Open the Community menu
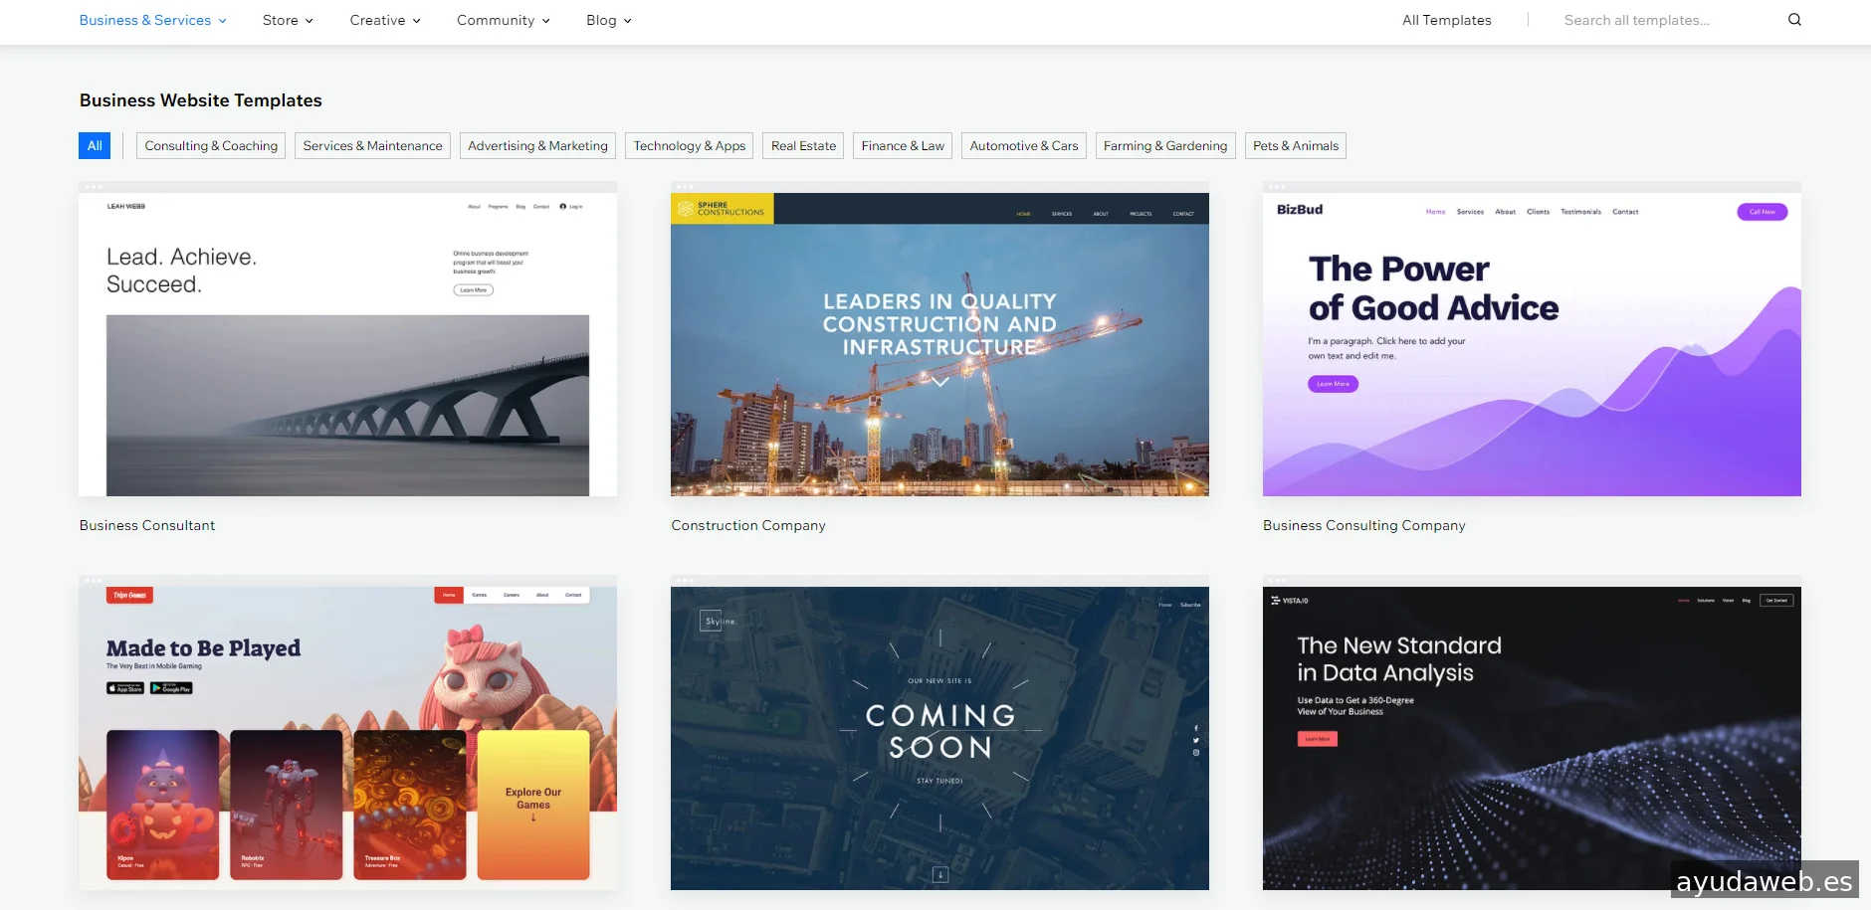Image resolution: width=1871 pixels, height=910 pixels. pyautogui.click(x=503, y=20)
